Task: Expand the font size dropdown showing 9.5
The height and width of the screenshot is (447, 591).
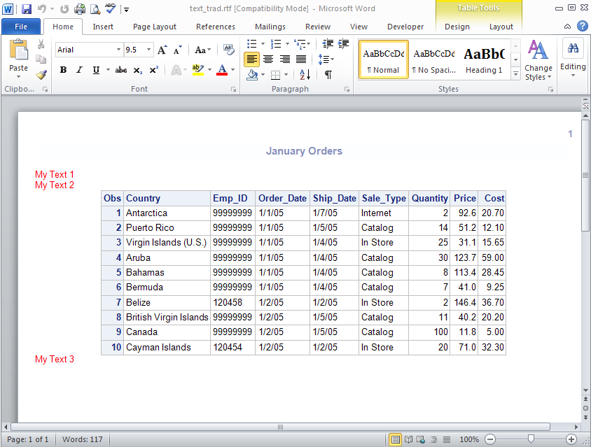Action: click(x=148, y=50)
